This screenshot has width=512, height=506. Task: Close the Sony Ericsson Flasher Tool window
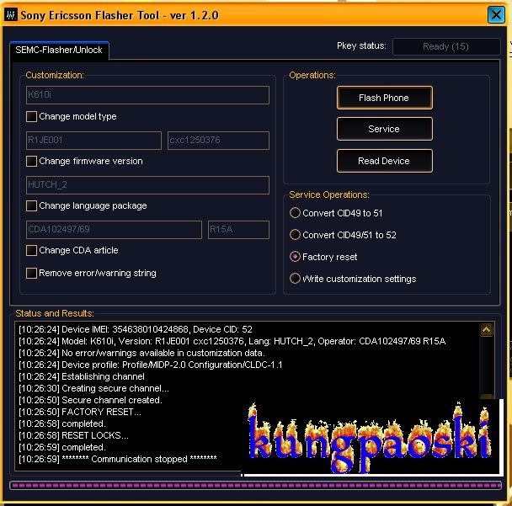tap(496, 14)
